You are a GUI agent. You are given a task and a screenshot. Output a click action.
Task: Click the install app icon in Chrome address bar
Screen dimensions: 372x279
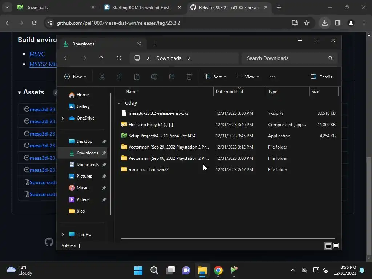point(295,23)
